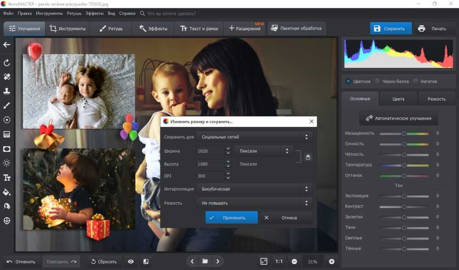
Task: Toggle the eye preview original button
Action: click(x=131, y=261)
